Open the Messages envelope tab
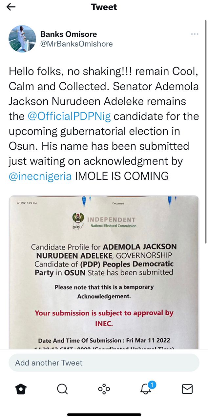 click(187, 389)
